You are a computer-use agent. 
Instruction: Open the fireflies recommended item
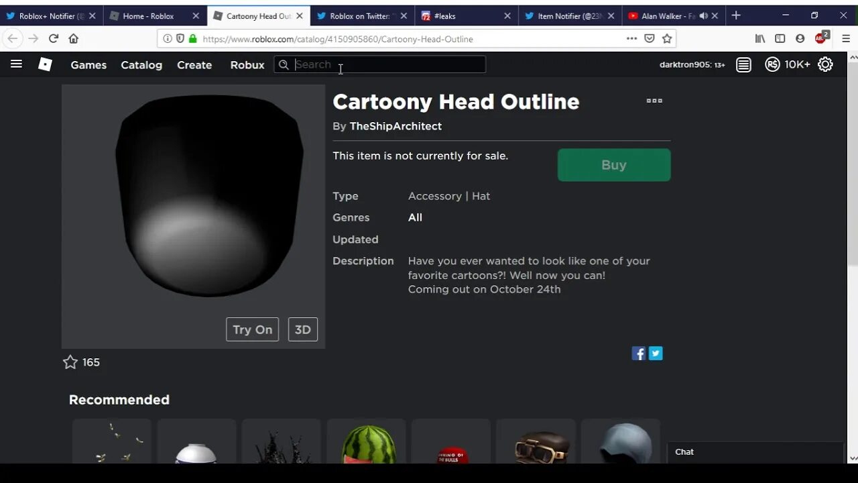[x=111, y=443]
